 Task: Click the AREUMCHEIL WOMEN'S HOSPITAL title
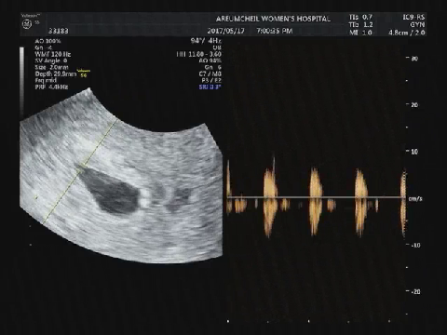click(273, 19)
